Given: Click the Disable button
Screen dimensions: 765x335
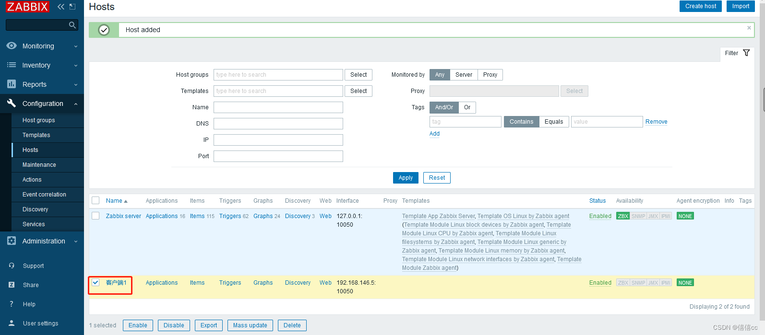Looking at the screenshot, I should click(174, 325).
